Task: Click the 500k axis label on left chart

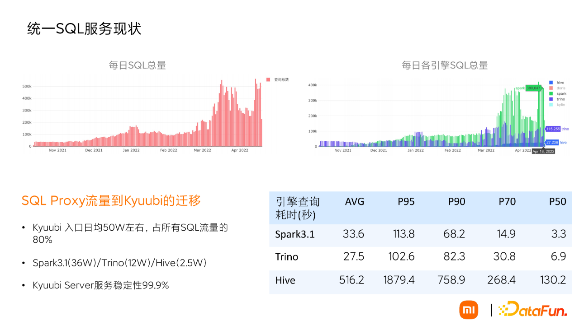Action: [27, 86]
